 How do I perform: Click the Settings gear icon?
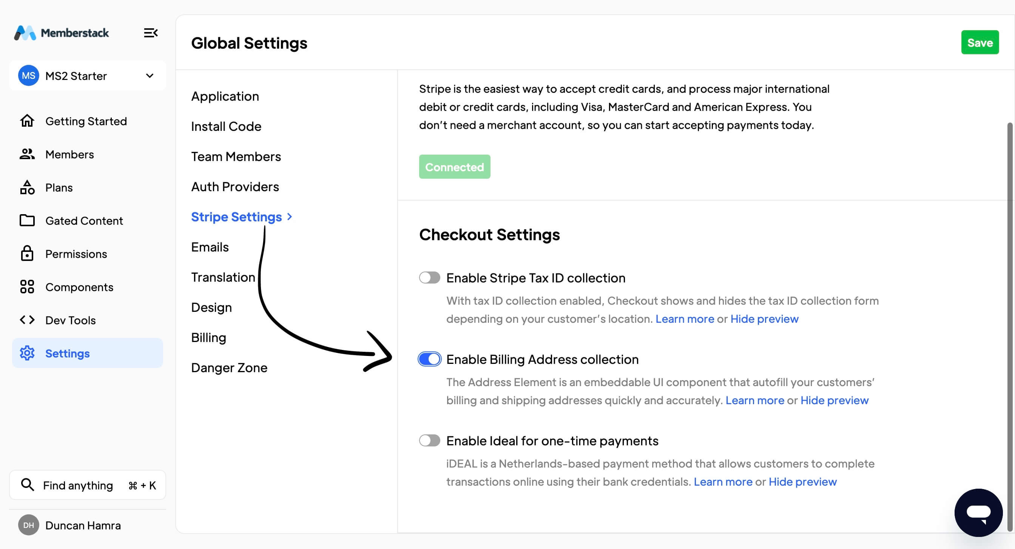pyautogui.click(x=27, y=353)
